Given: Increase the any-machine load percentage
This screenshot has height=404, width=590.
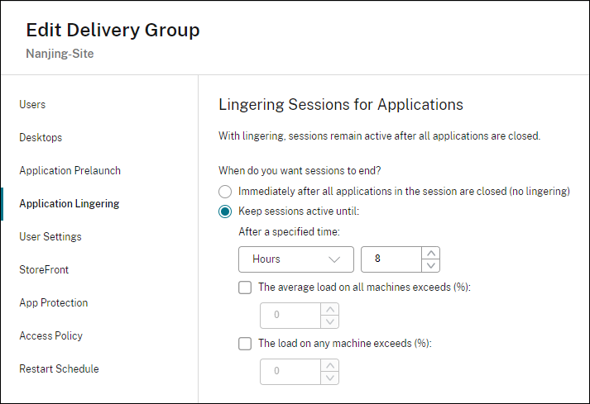Looking at the screenshot, I should (329, 364).
